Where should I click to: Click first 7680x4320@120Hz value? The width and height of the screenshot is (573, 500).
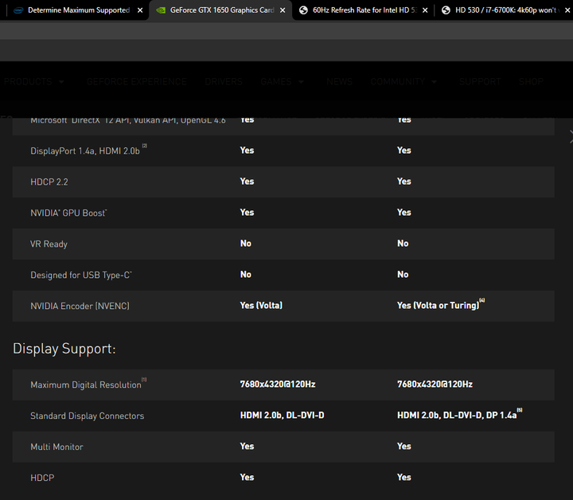[x=278, y=384]
